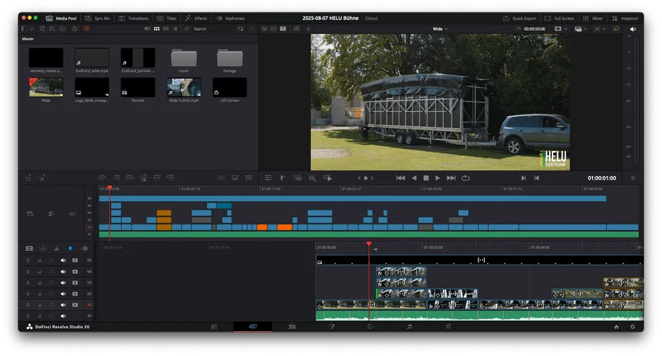Open the footage bin folder
The height and width of the screenshot is (356, 662).
230,58
